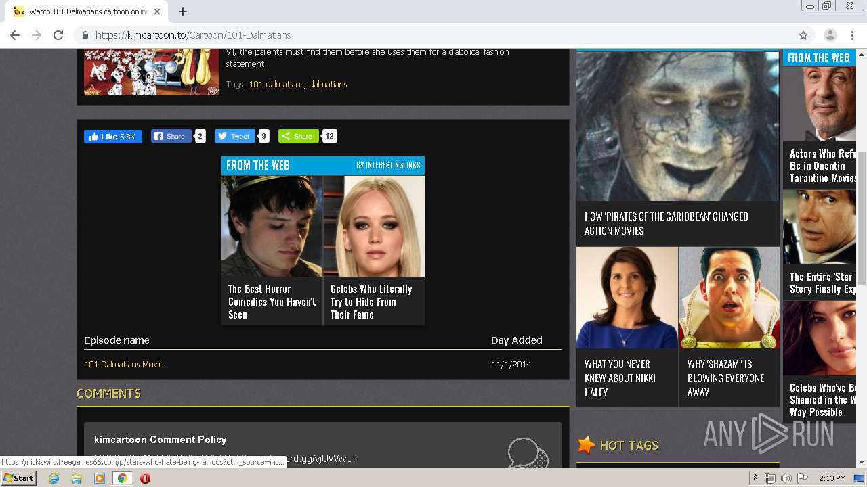This screenshot has height=487, width=867.
Task: Open the media player taskbar icon
Action: [100, 478]
